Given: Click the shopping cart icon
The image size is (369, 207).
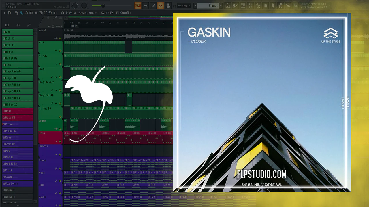Looking at the screenshot, I should (295, 5).
